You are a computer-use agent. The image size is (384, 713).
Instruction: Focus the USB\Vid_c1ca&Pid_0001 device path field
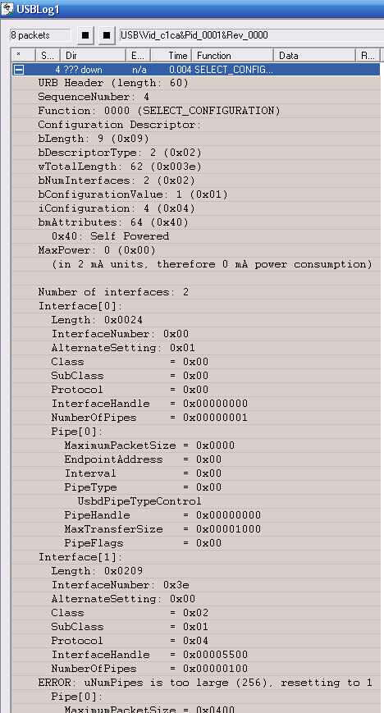251,35
